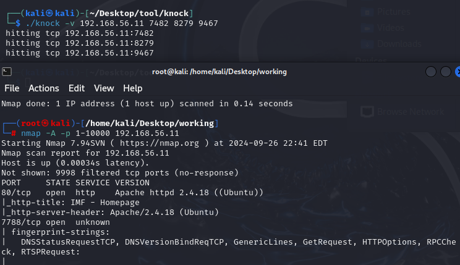This screenshot has height=265, width=460.
Task: Open the Actions menu
Action: coord(44,88)
